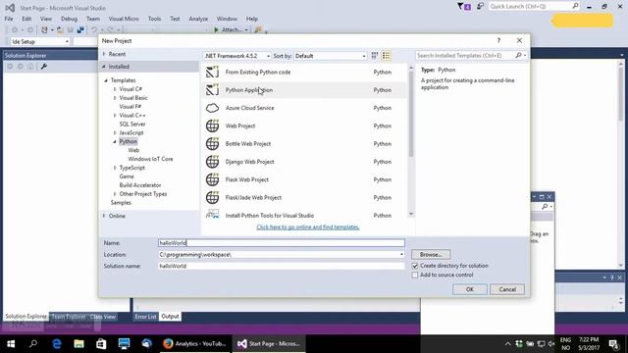Open the Action Center notification icon
This screenshot has width=628, height=353.
click(x=613, y=343)
